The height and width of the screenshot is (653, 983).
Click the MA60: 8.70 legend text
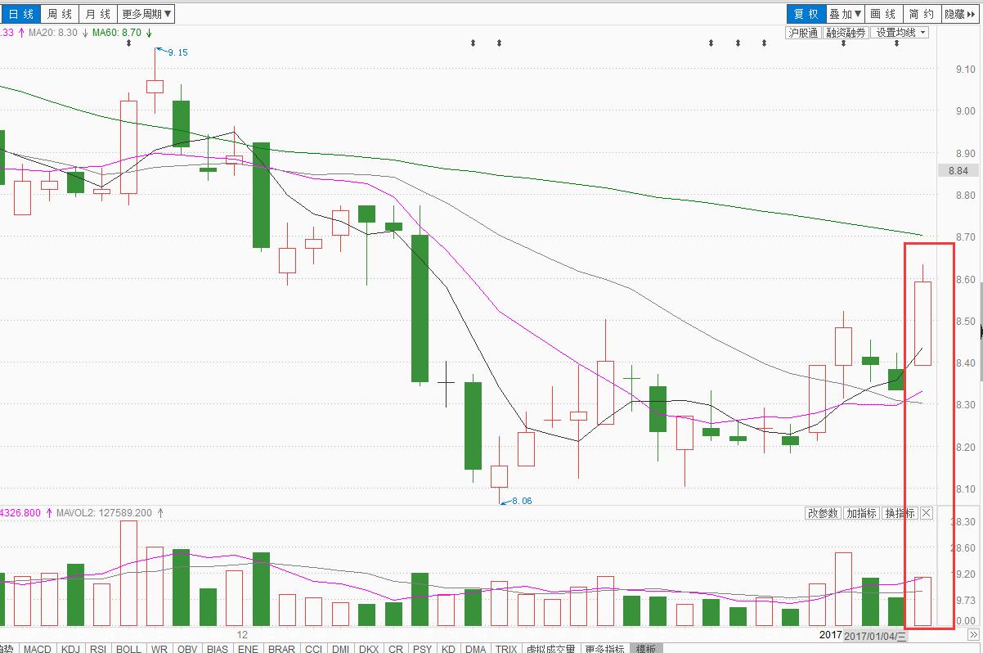point(116,33)
